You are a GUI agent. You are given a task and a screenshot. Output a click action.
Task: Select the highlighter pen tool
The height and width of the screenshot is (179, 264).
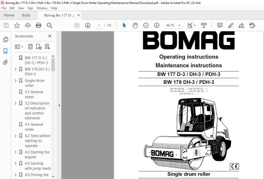(230, 26)
